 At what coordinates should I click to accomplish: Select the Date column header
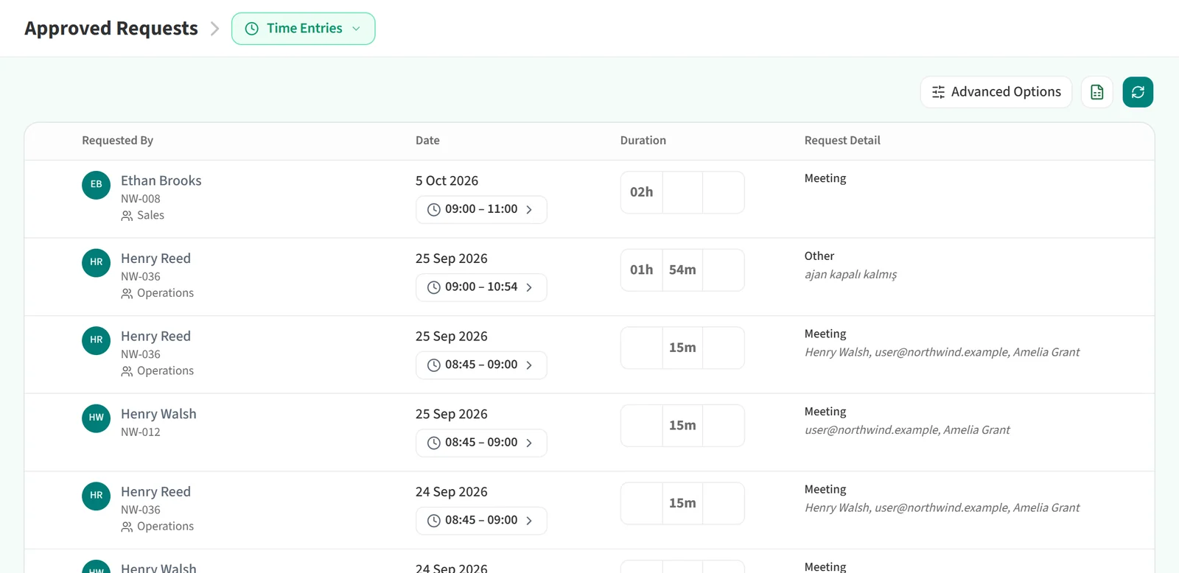pyautogui.click(x=427, y=141)
